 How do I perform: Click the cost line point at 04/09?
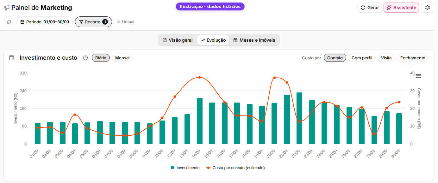point(75,115)
